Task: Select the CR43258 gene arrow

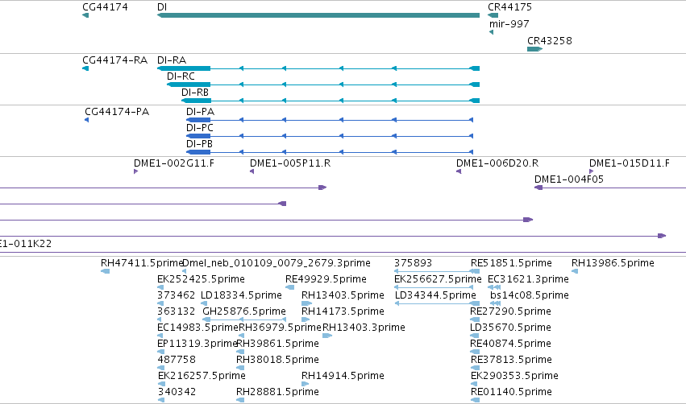Action: (534, 49)
